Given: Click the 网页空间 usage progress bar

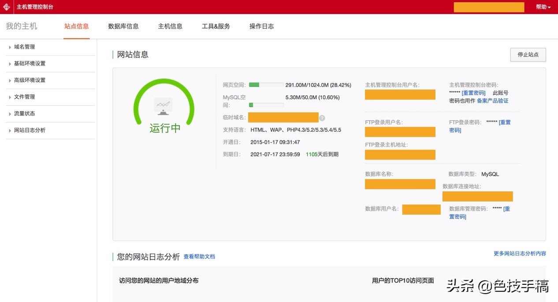Looking at the screenshot, I should [265, 85].
